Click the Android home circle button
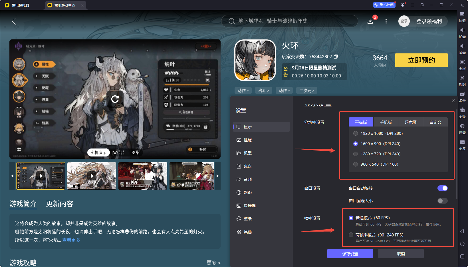Viewport: 468px width, 267px height. click(462, 244)
